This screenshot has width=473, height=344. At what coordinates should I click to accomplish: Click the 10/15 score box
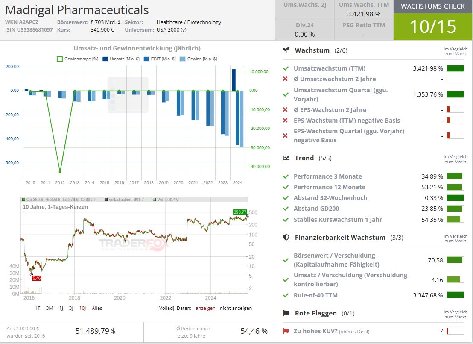(433, 26)
